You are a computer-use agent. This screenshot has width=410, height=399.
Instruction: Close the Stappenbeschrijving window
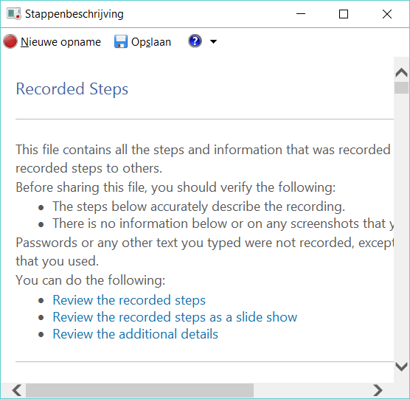point(387,14)
